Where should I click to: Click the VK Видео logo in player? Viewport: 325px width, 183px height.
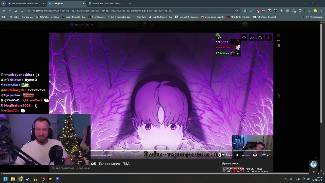(226, 155)
